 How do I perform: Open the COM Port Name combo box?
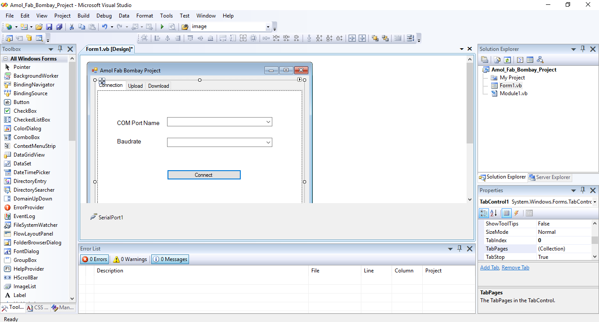pyautogui.click(x=268, y=122)
